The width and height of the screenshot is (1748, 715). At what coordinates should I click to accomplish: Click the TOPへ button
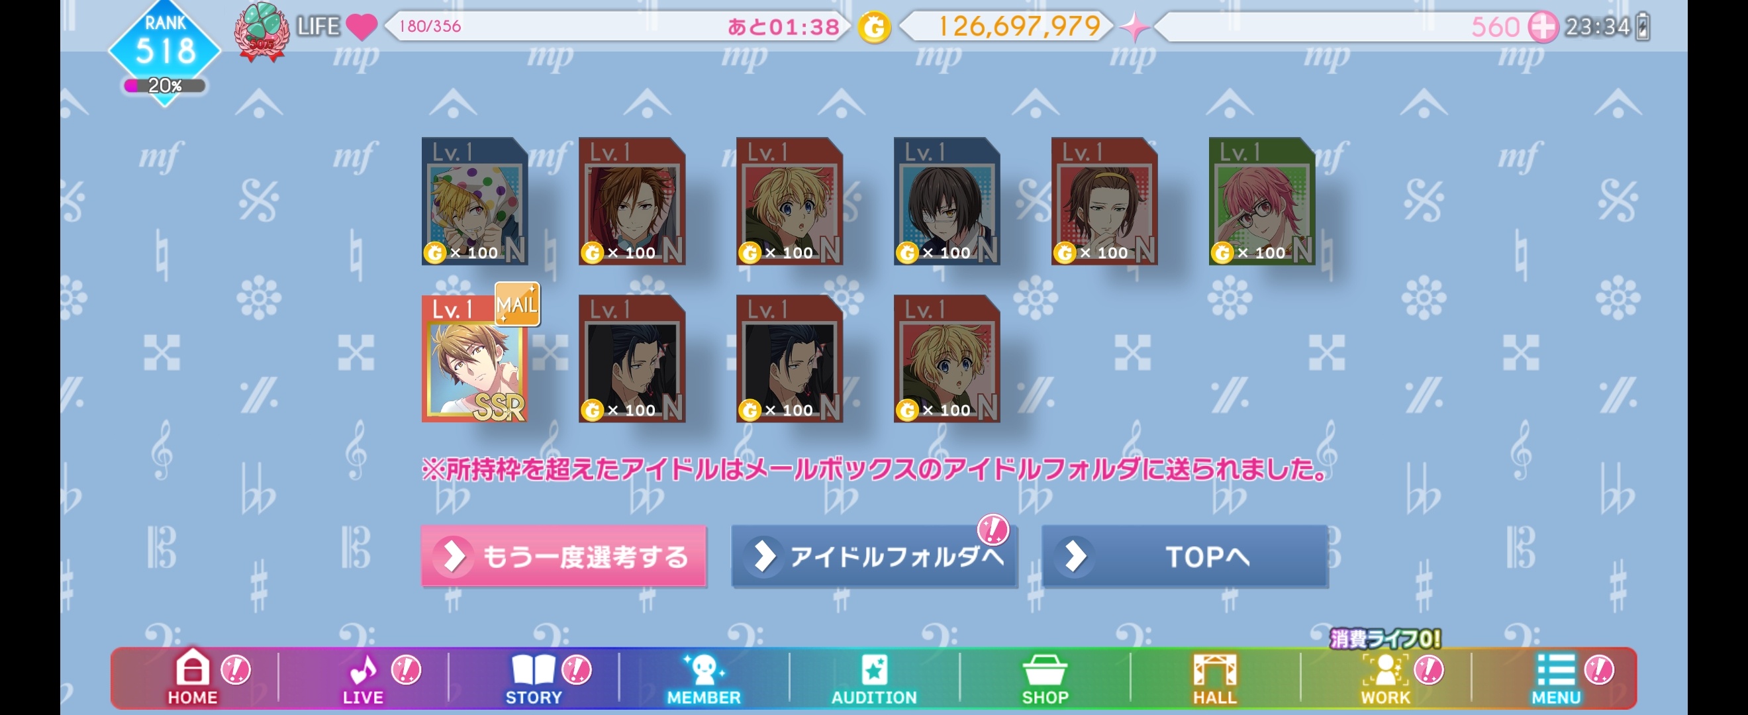click(1185, 556)
